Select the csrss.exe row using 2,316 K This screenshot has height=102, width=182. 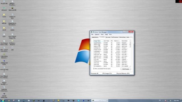tap(111, 64)
